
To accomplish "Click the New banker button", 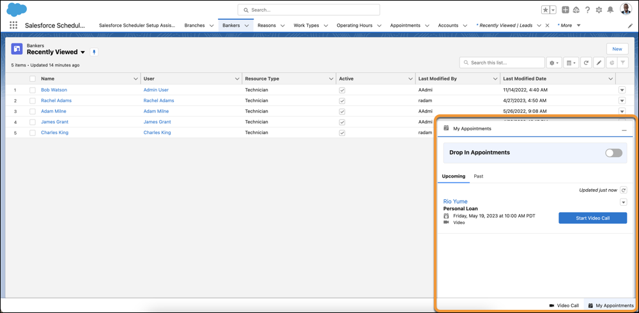I will point(617,49).
